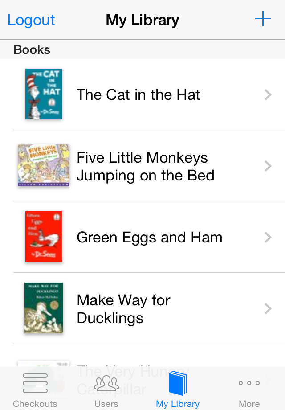Switch to the Users tab label

(106, 404)
